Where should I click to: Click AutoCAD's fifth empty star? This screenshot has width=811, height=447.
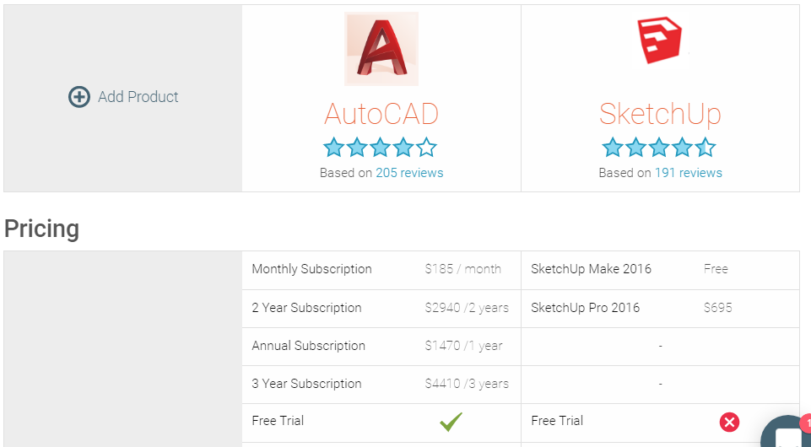click(426, 148)
